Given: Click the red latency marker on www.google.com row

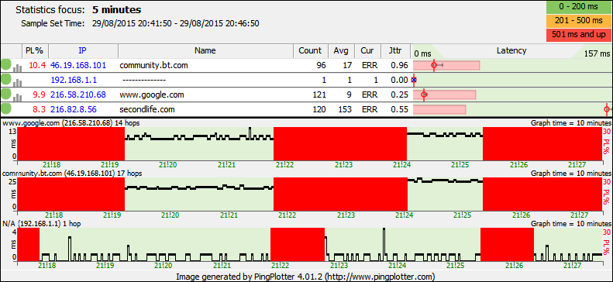Looking at the screenshot, I should 424,95.
